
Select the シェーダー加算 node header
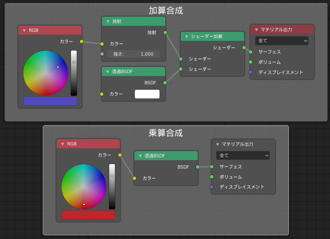(213, 36)
